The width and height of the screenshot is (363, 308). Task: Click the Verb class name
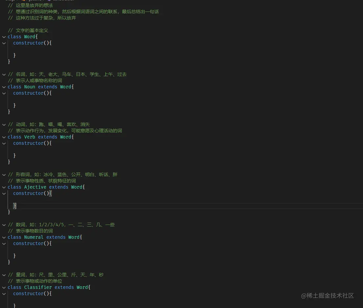pyautogui.click(x=30, y=137)
